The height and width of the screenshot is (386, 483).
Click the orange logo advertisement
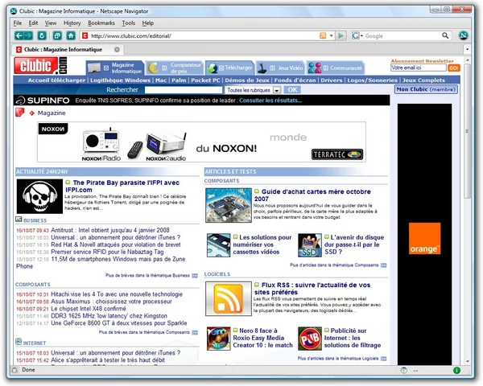pyautogui.click(x=424, y=239)
